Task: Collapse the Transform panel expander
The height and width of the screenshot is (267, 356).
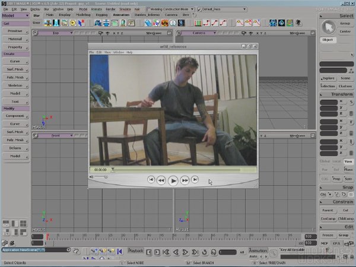Action: (x=321, y=94)
